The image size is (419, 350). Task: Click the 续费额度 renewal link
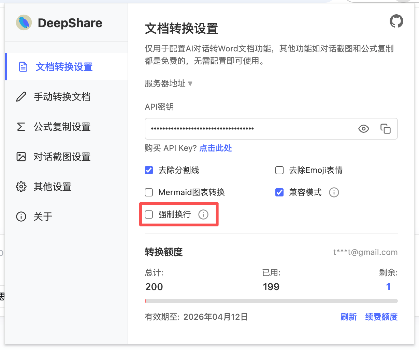coord(381,317)
